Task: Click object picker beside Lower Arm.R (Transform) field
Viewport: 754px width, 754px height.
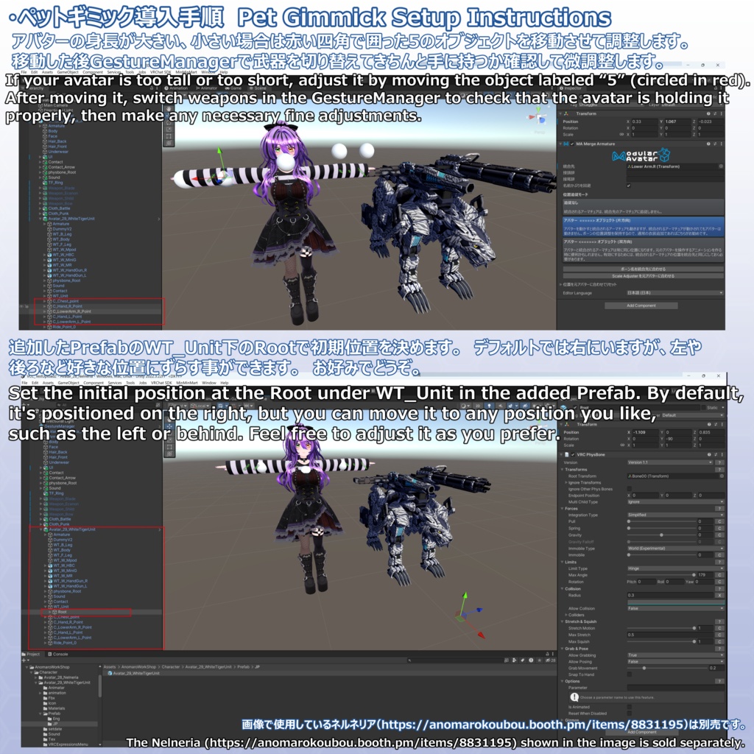Action: point(721,166)
